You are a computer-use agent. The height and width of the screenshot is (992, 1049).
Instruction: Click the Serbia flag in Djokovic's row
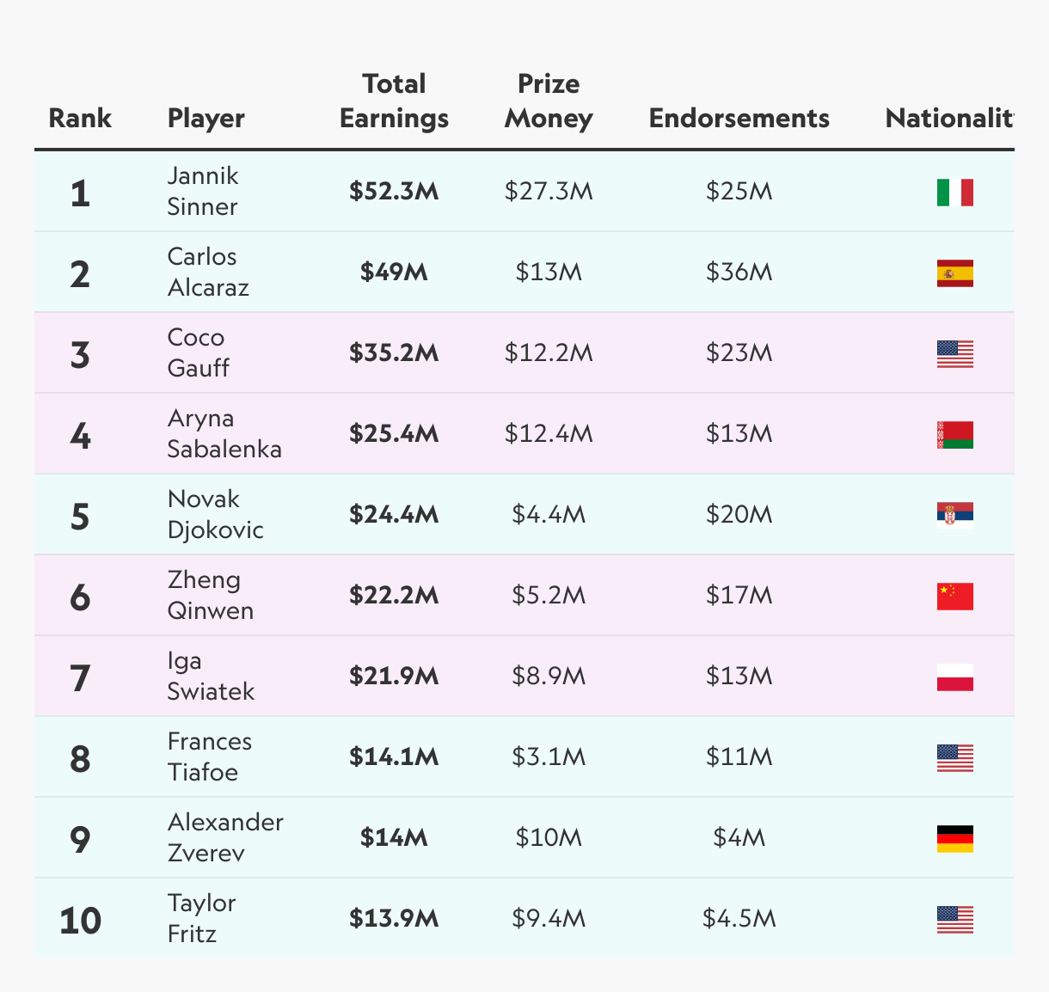[954, 516]
